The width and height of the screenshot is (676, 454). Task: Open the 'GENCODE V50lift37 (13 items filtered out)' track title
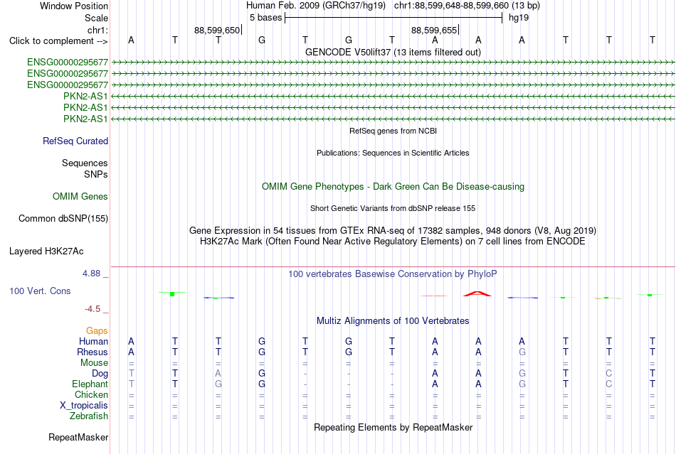tap(393, 52)
